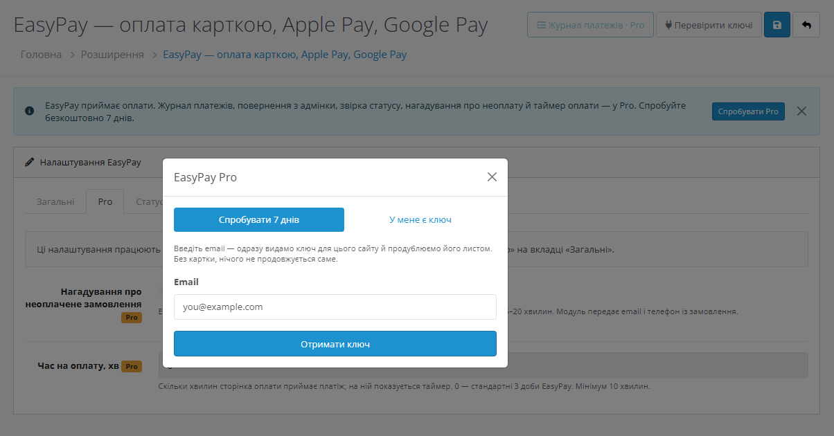
Task: Click Pro badge next to Час на оплату
Action: pyautogui.click(x=132, y=366)
